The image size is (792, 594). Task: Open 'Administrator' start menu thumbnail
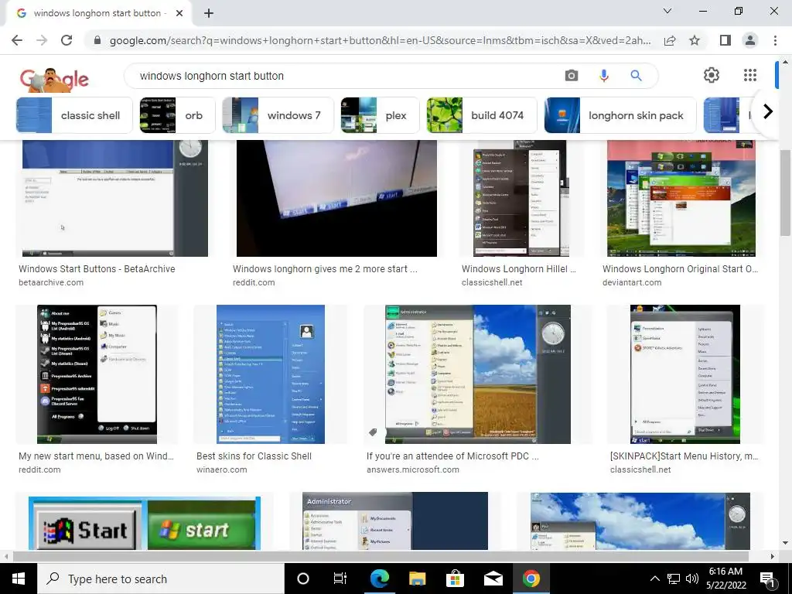395,521
